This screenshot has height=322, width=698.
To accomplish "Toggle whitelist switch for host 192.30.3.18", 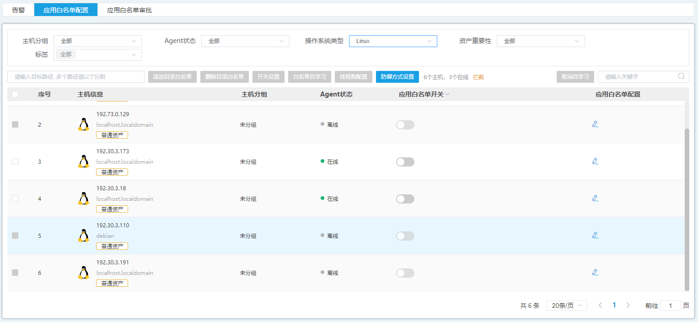I will click(405, 199).
